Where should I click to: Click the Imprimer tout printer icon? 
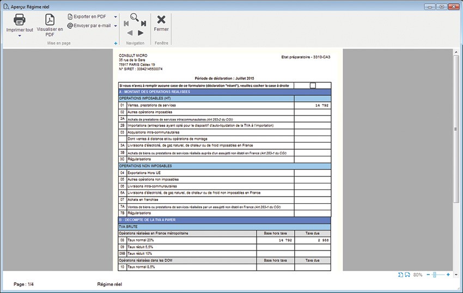point(19,20)
